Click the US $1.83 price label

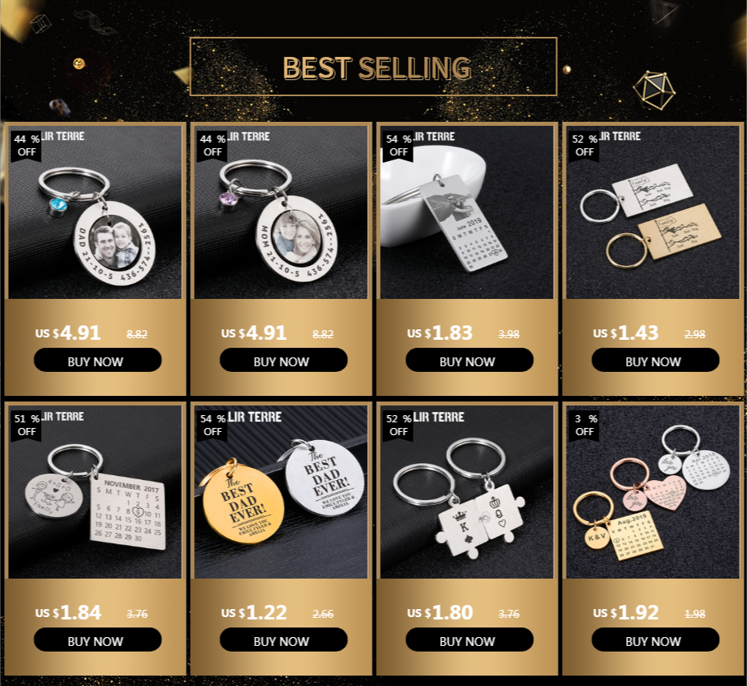[x=440, y=333]
